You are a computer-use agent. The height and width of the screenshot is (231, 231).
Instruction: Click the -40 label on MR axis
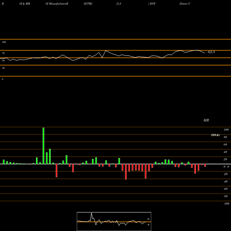tap(225, 182)
